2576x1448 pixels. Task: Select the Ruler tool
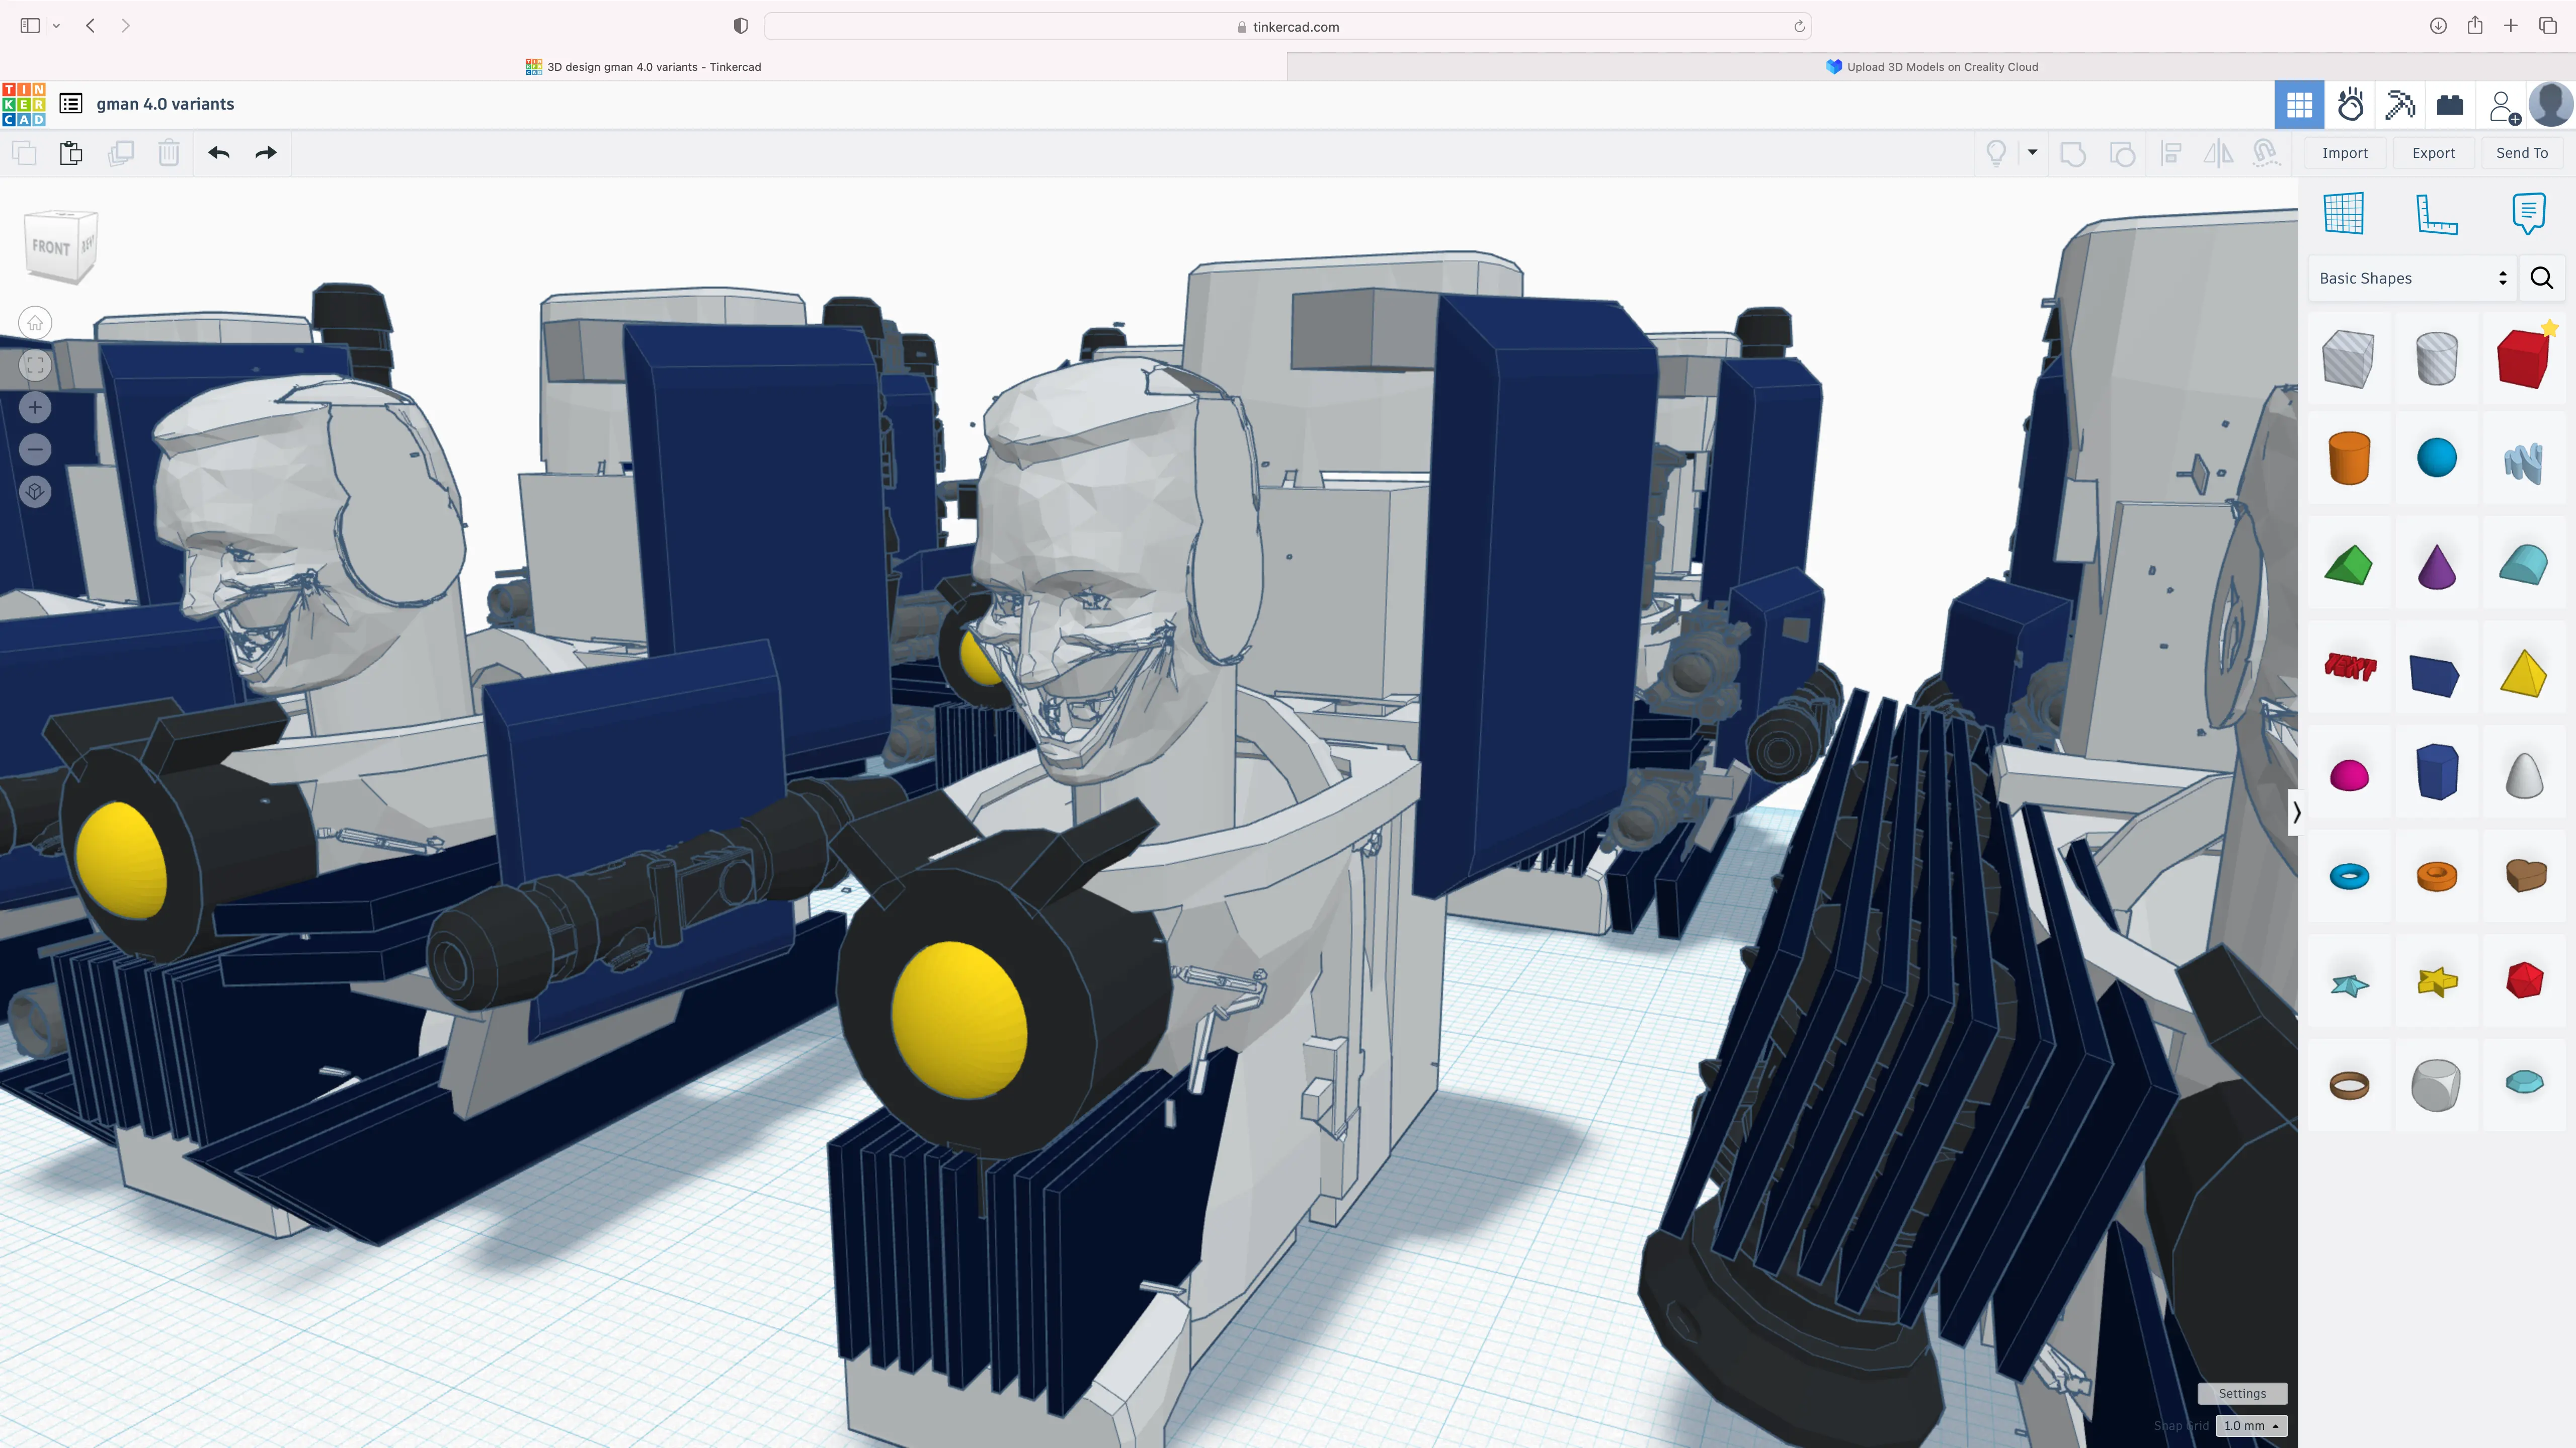coord(2436,214)
